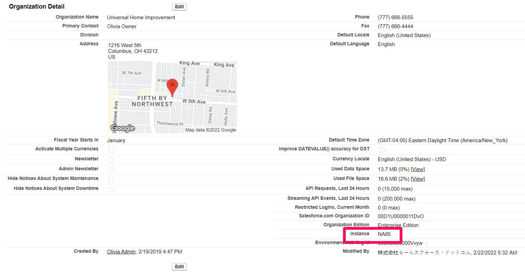The width and height of the screenshot is (525, 273).
Task: Toggle Hide Notices About System Maintenance checkbox
Action: pos(111,180)
